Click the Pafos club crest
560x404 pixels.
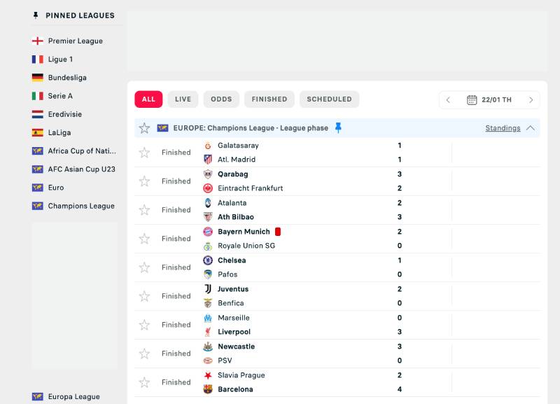tap(208, 274)
